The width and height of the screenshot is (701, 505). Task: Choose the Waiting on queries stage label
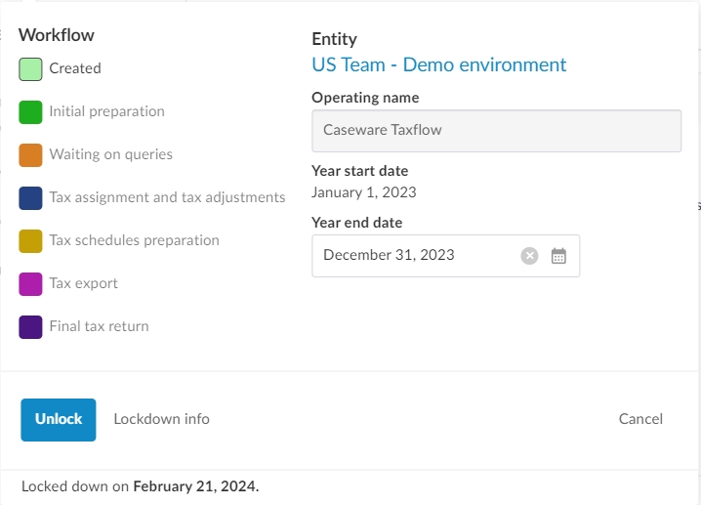[110, 154]
